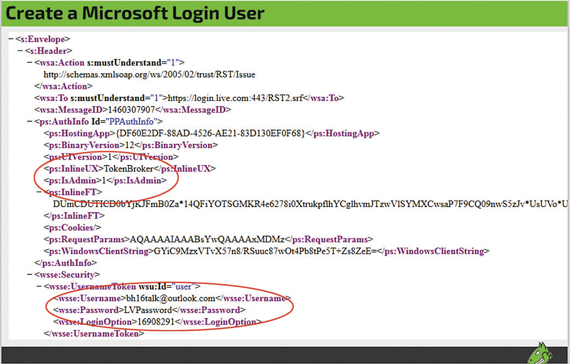Collapse the s:Envelope node
Viewport: 570px width, 364px height.
click(11, 39)
